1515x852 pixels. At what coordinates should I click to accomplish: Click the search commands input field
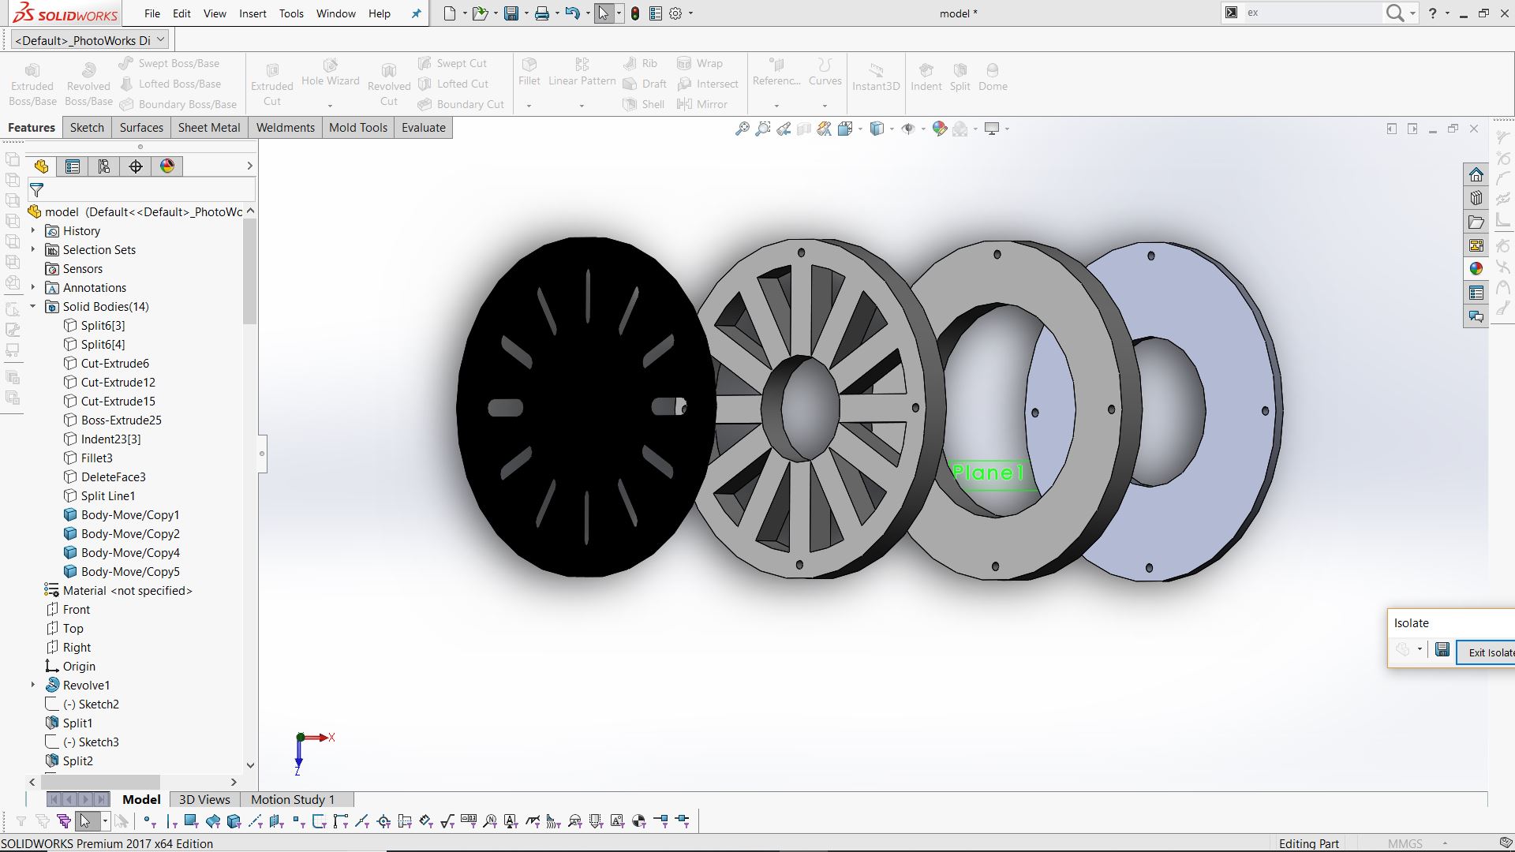click(x=1310, y=13)
